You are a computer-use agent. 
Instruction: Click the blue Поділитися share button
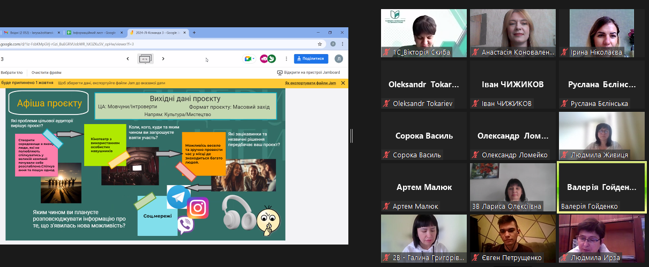[310, 59]
